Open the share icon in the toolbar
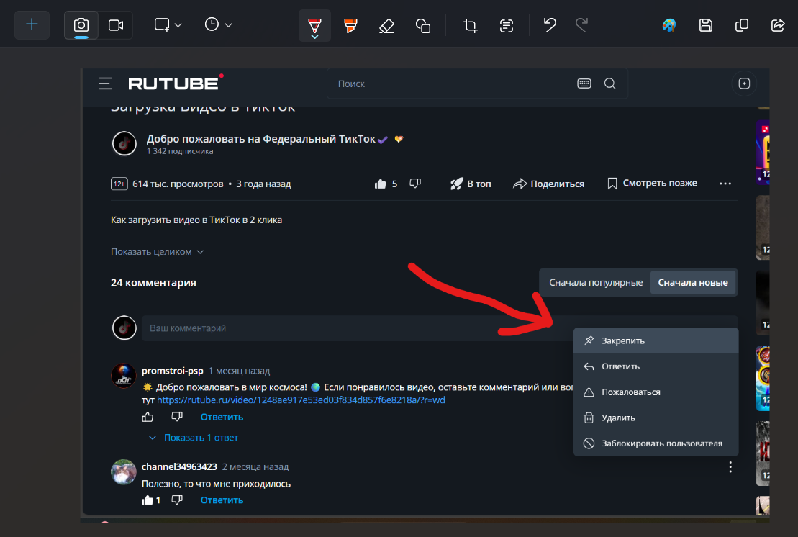Viewport: 798px width, 537px height. click(777, 26)
